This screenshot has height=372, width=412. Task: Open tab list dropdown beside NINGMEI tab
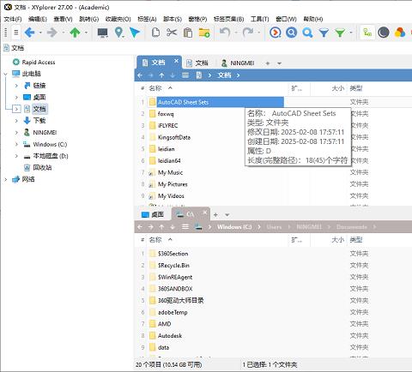(279, 63)
